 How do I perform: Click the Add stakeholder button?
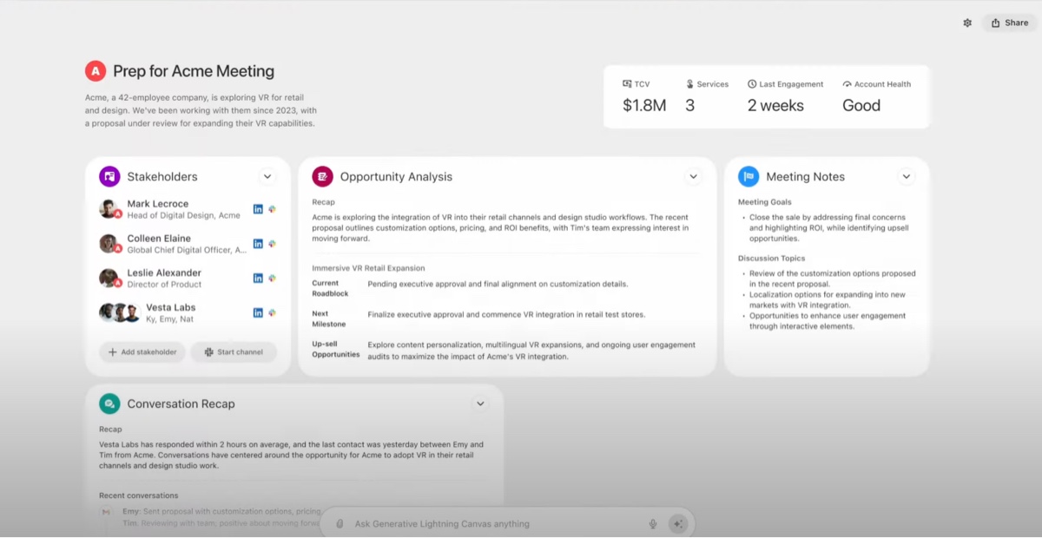(142, 352)
